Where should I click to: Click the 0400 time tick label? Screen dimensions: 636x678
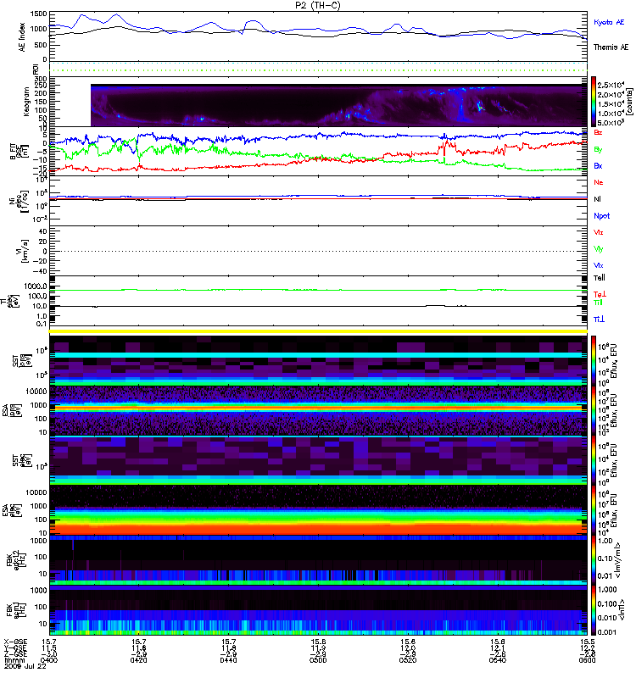(49, 660)
